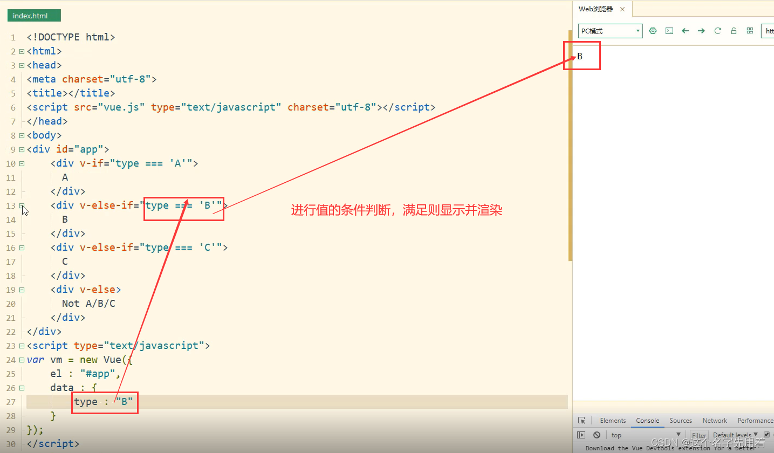Click the text "B" on line 14
The image size is (774, 453).
65,219
